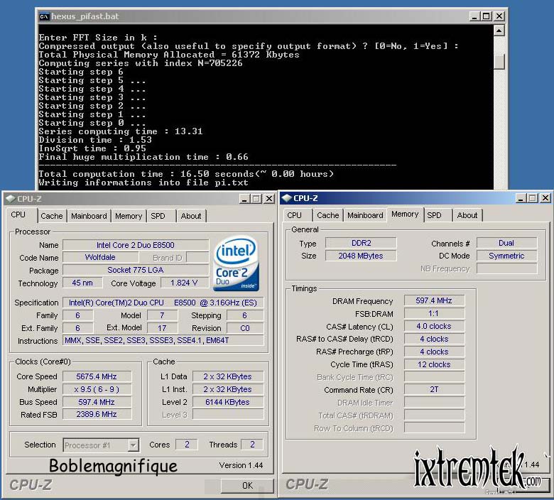Click the Core Speed value 5675.4 MHz
Screen dimensions: 554x500
pos(97,376)
